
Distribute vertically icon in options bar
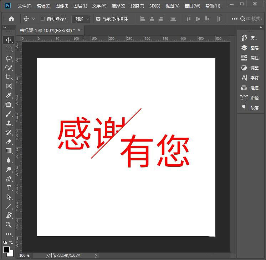[x=173, y=19]
